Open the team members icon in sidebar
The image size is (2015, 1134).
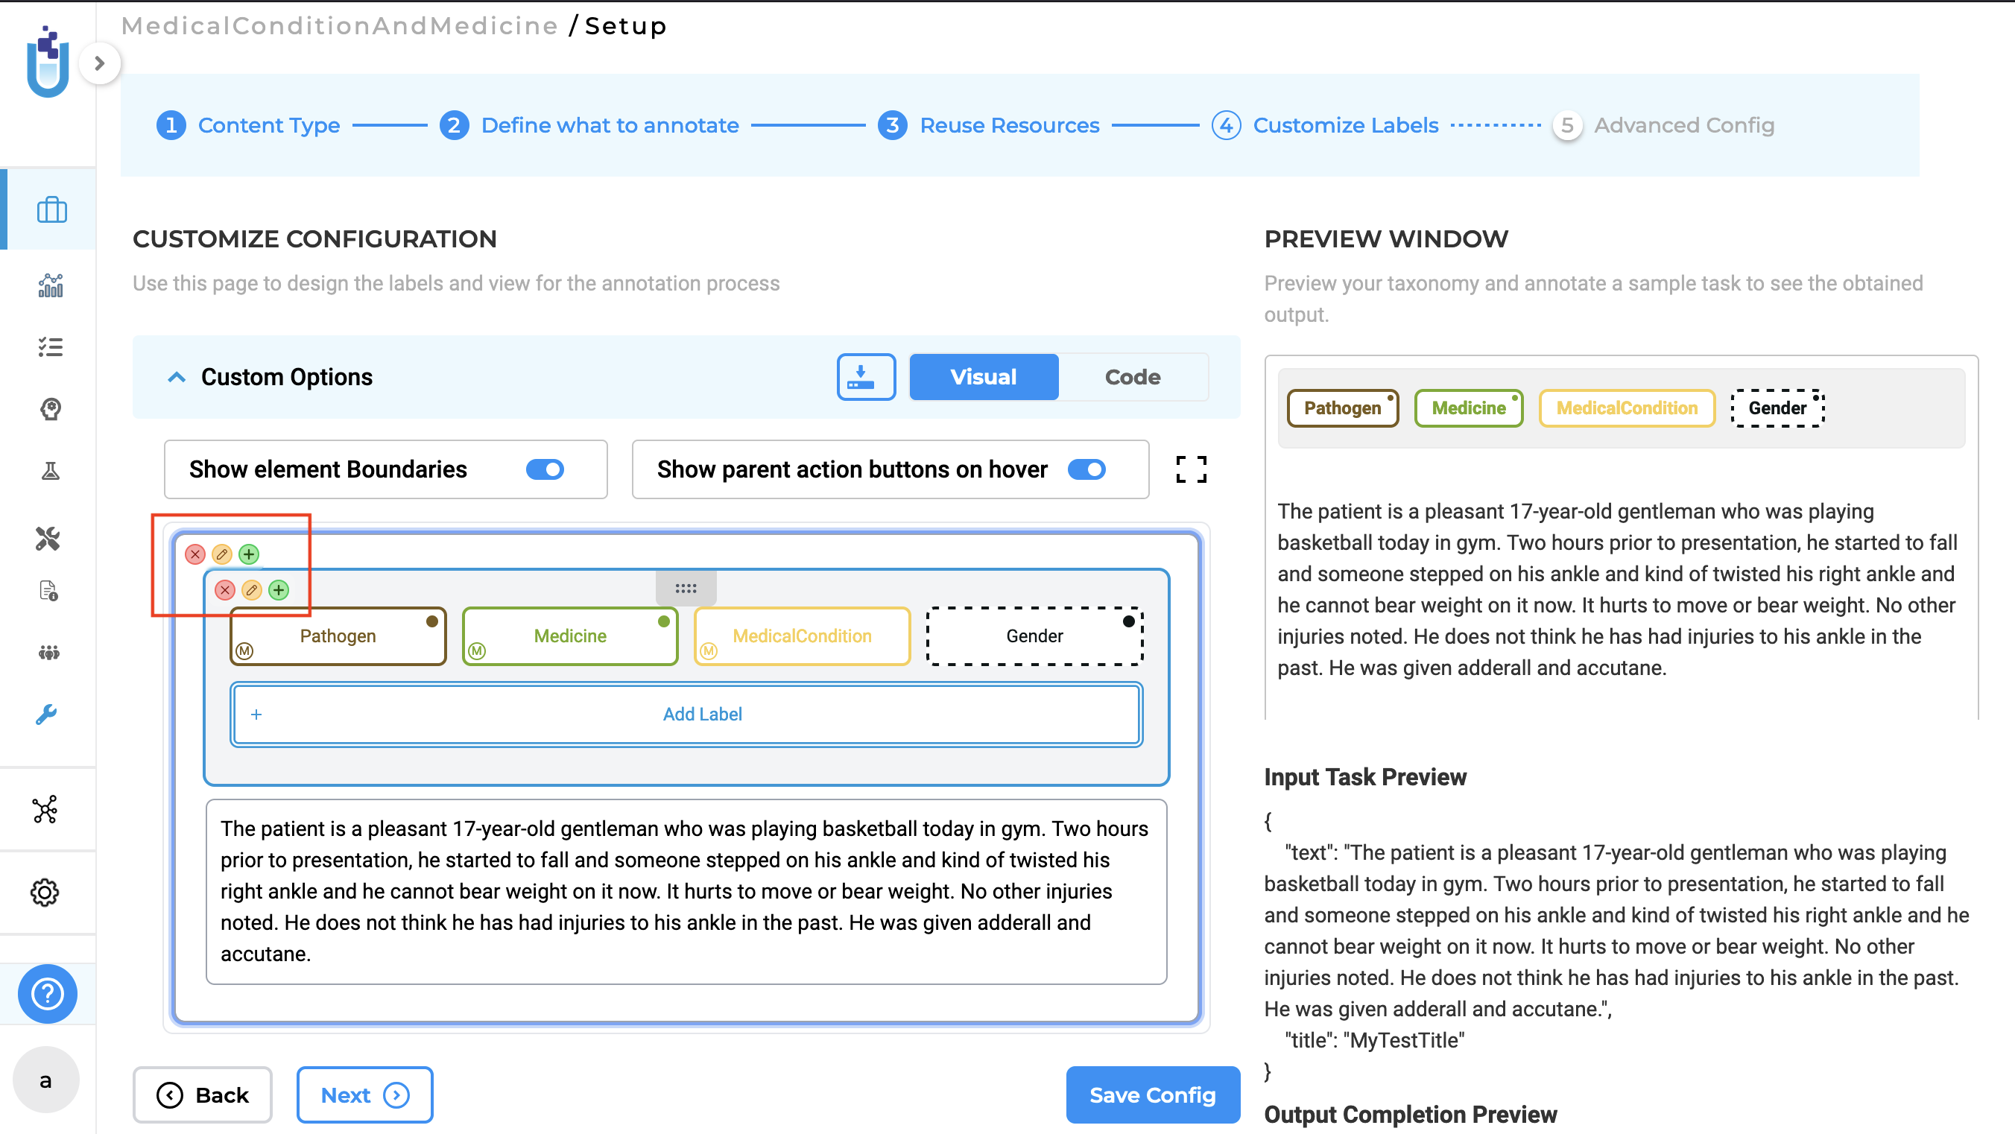click(48, 652)
